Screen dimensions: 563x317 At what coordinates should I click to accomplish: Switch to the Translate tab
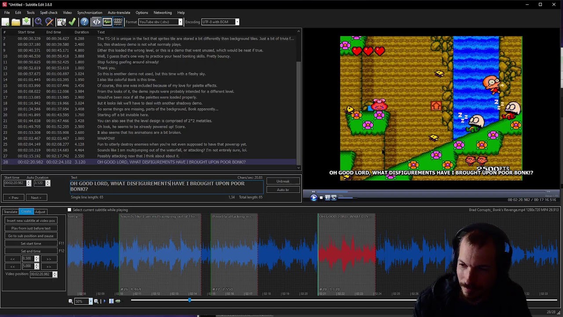tap(11, 212)
